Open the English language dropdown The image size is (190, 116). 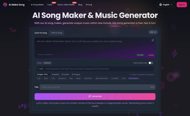(x=166, y=5)
